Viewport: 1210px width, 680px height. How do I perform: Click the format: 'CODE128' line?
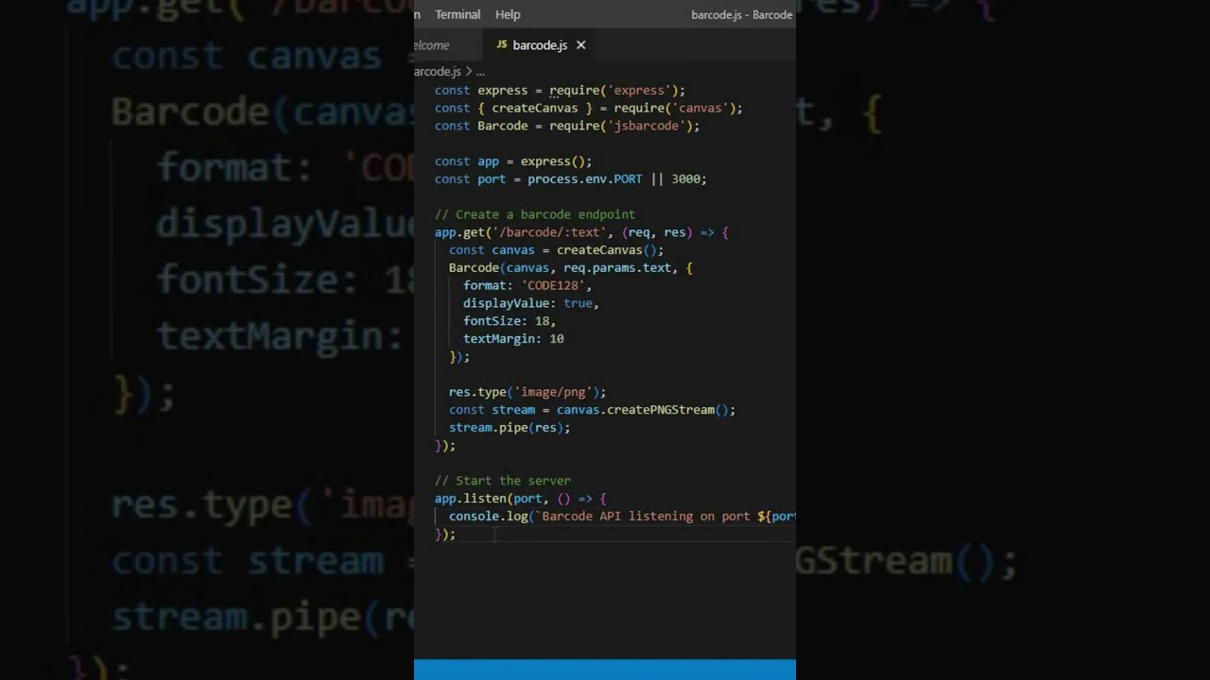(527, 285)
